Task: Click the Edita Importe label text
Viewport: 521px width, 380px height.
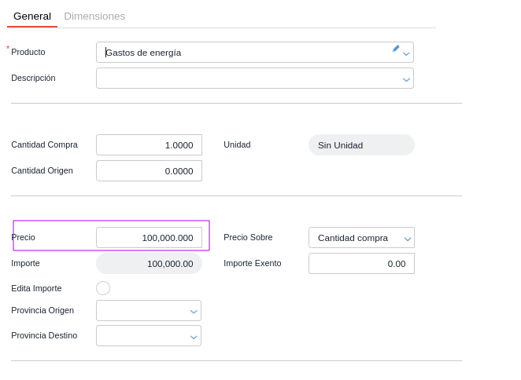Action: [x=36, y=288]
